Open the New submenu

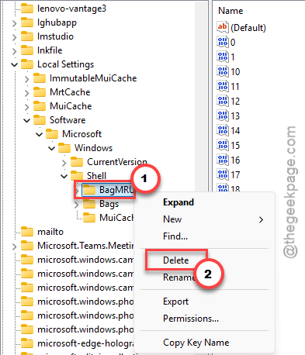(x=204, y=219)
